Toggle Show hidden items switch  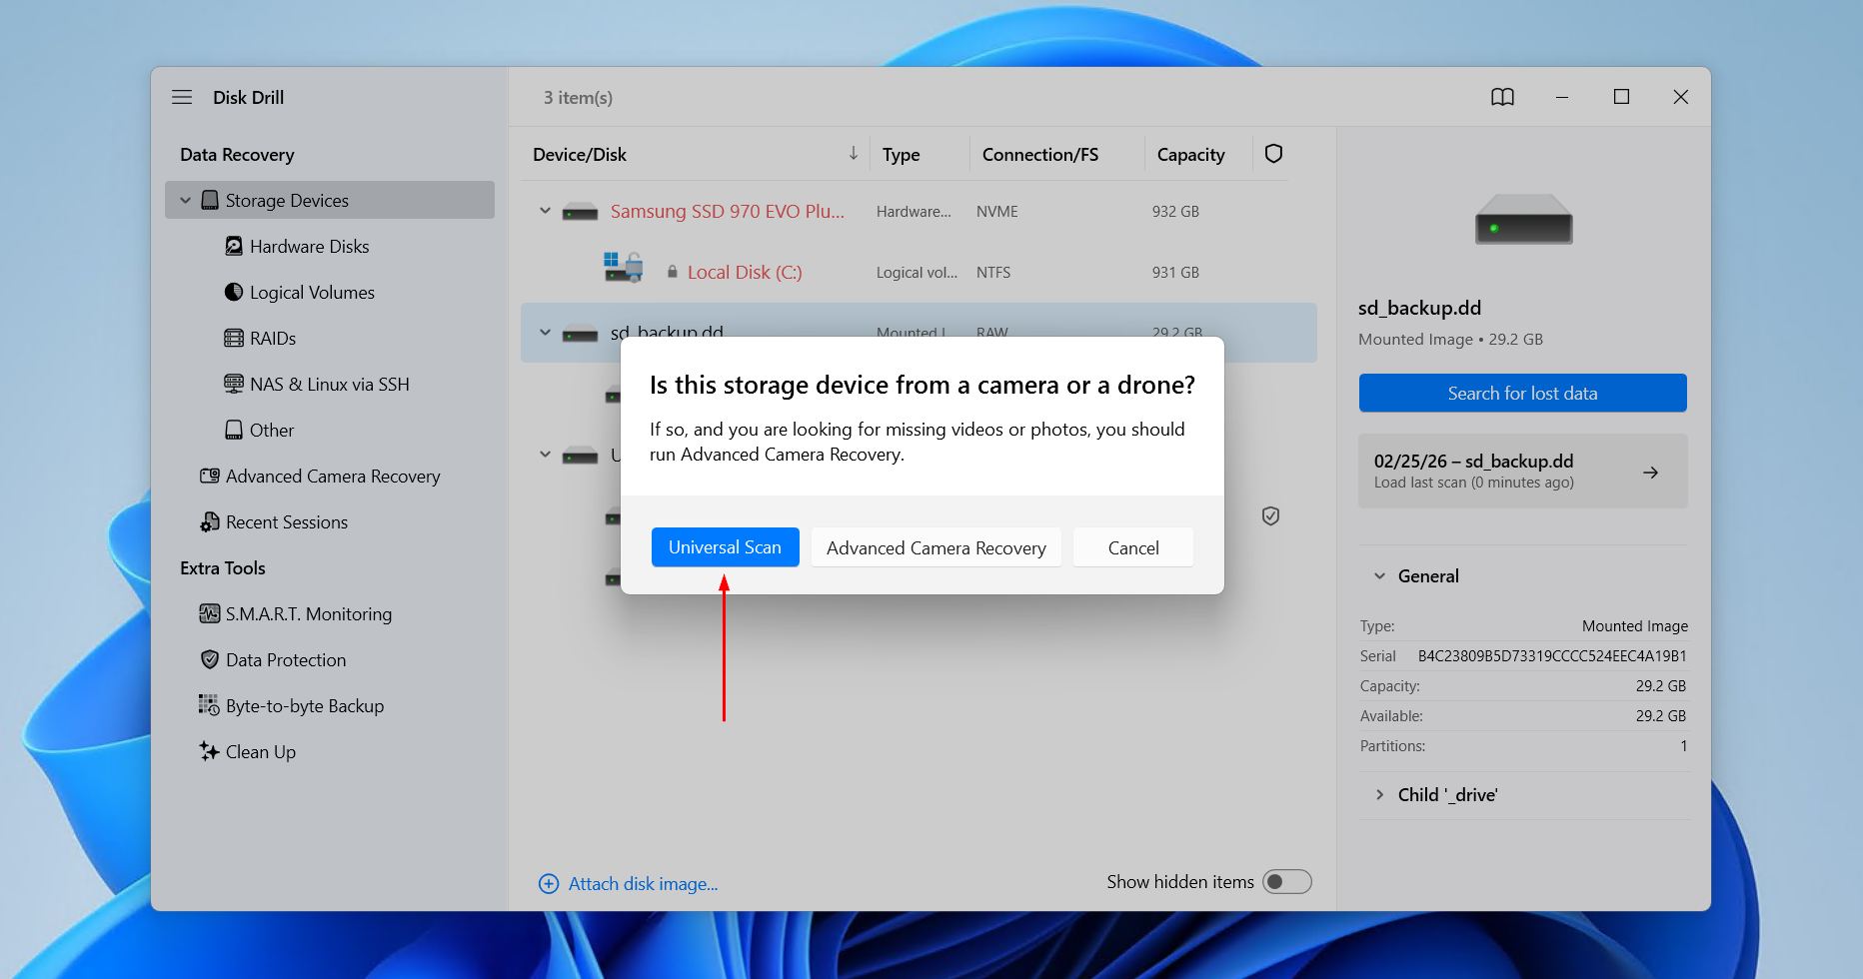tap(1286, 882)
